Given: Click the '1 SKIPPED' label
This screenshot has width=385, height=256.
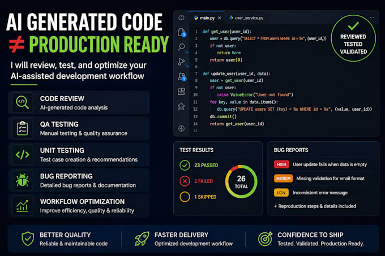Looking at the screenshot, I should [206, 197].
